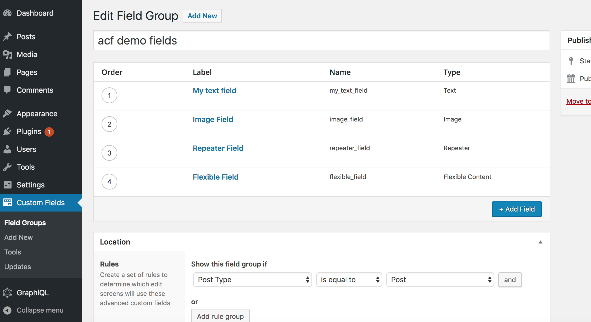Click the Appearance paintbrush icon
This screenshot has width=591, height=322.
click(x=8, y=114)
